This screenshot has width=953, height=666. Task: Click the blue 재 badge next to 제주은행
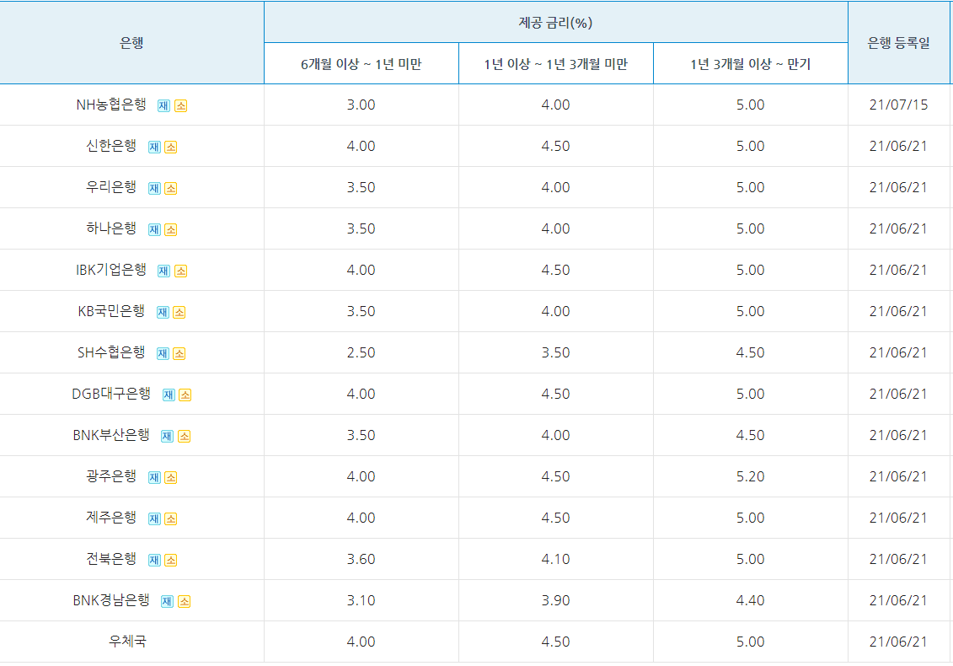tap(154, 519)
